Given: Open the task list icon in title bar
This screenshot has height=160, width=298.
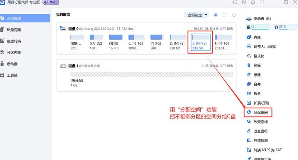Looking at the screenshot, I should tap(244, 2).
